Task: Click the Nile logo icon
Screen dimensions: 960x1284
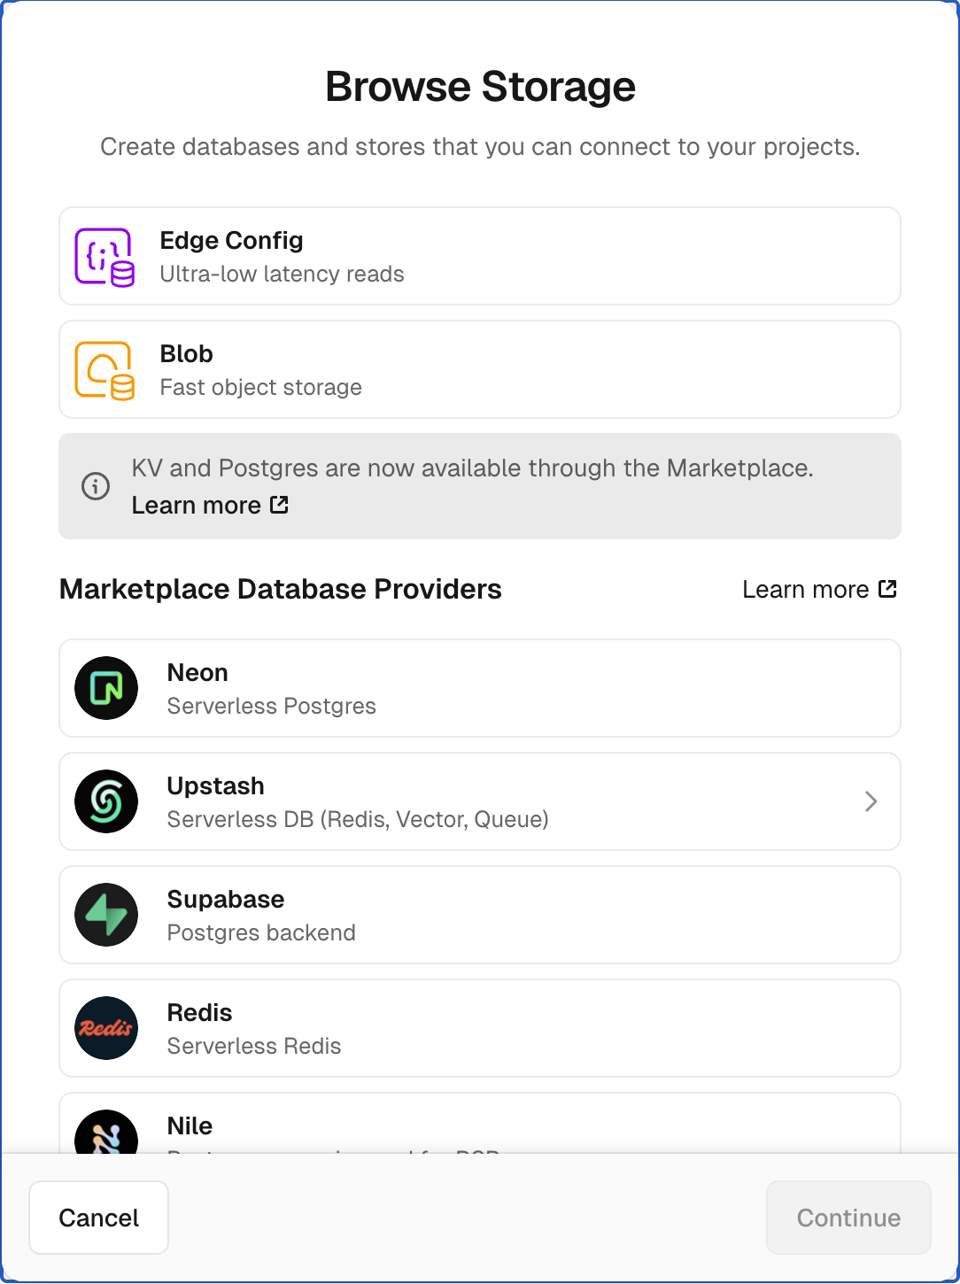Action: (106, 1132)
